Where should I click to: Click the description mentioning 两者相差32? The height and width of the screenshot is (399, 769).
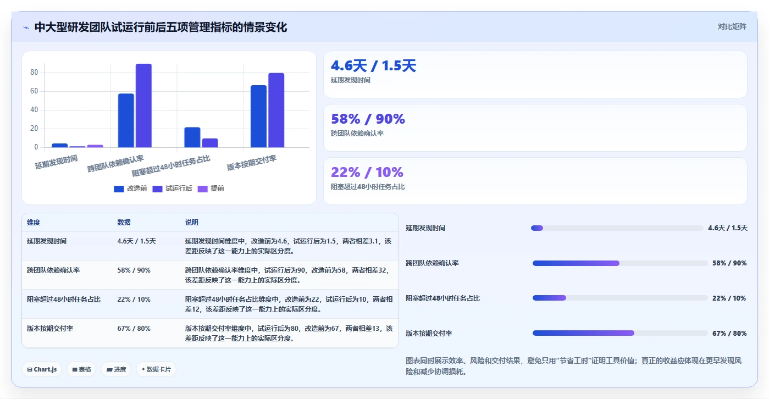pyautogui.click(x=289, y=275)
